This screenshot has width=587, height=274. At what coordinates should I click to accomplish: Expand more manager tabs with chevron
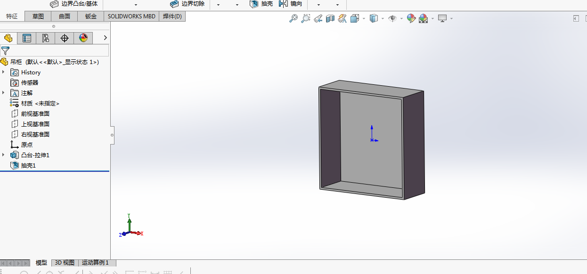[x=105, y=38]
